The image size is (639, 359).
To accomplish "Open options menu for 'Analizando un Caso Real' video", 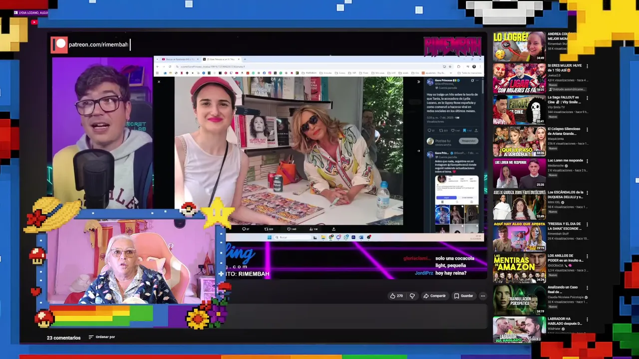I will coord(587,288).
